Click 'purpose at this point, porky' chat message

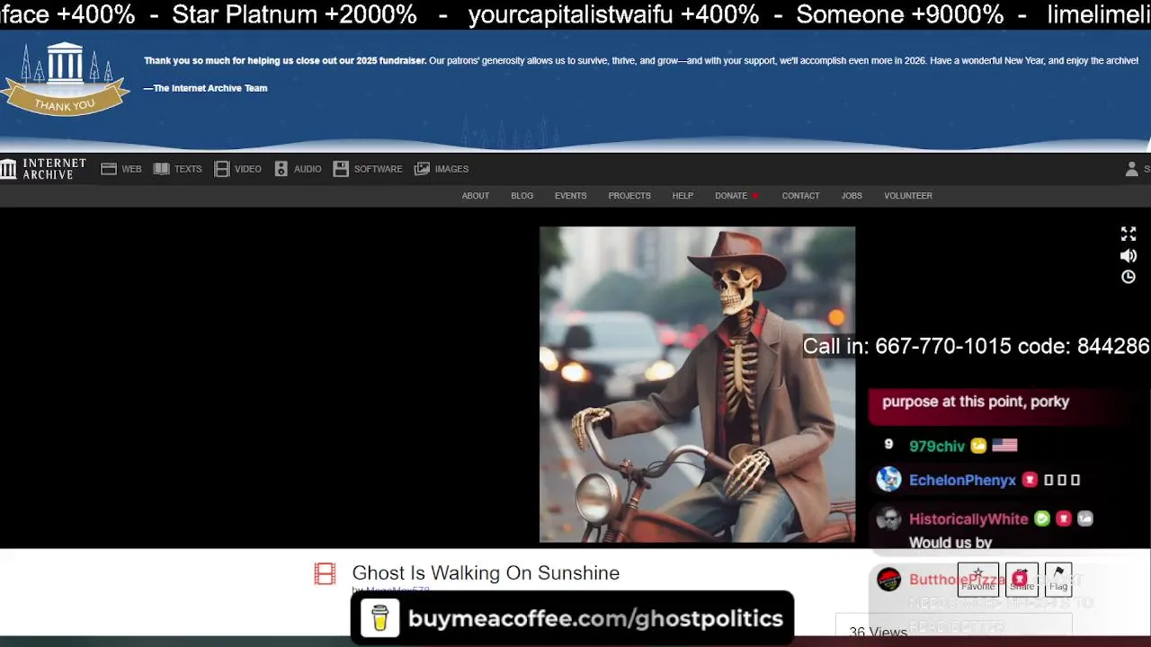[x=976, y=402]
